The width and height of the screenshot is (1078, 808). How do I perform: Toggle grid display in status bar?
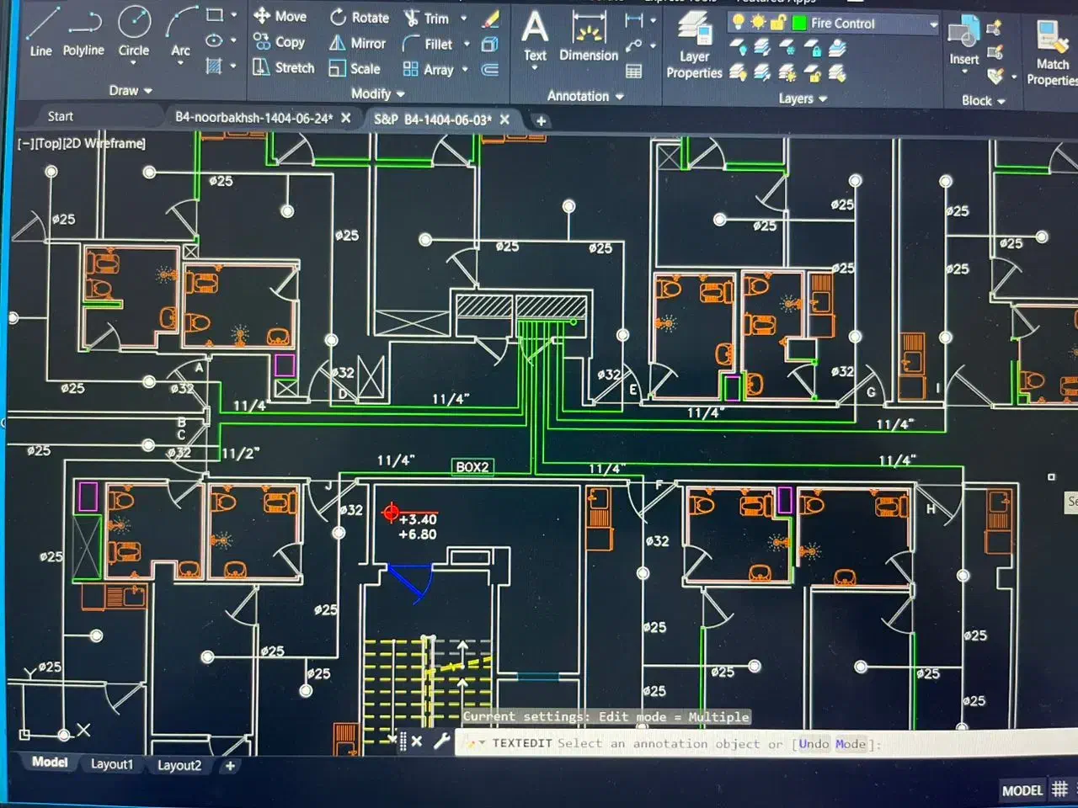point(1059,789)
